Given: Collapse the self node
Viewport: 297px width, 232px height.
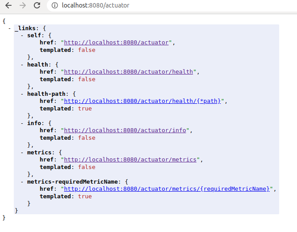Looking at the screenshot, I should coord(23,35).
